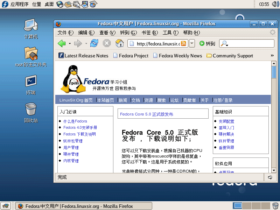
Task: Open the 位置 panel menu
Action: click(37, 4)
